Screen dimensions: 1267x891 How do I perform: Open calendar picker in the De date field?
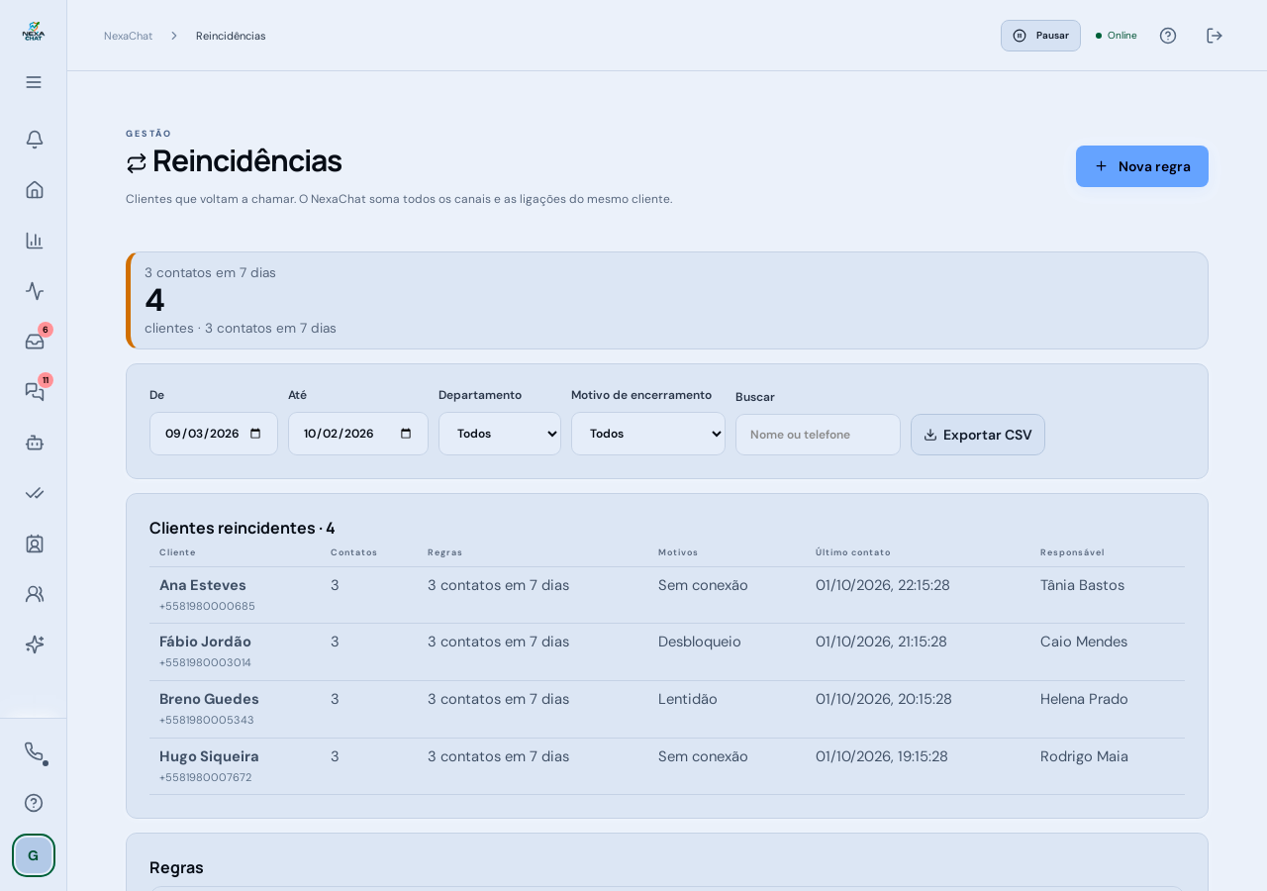[x=255, y=434]
